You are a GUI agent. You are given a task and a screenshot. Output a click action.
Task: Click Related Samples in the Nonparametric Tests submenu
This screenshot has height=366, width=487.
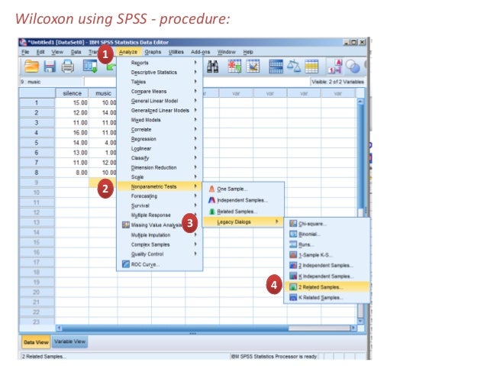(x=243, y=212)
